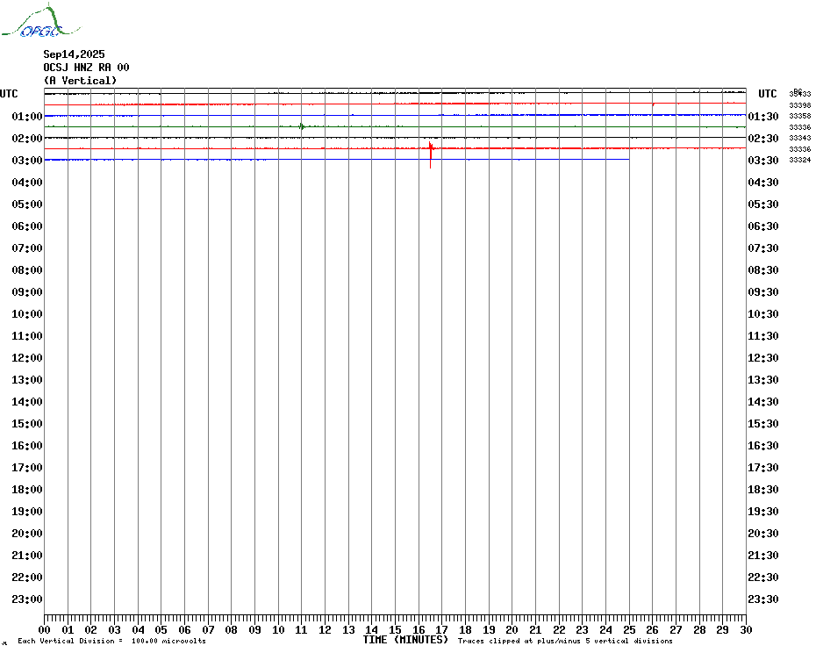Click the Traces clipped footer note
Image resolution: width=816 pixels, height=653 pixels.
point(565,641)
